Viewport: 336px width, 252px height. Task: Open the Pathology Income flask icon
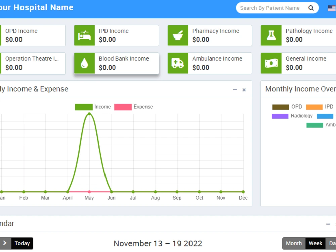pyautogui.click(x=271, y=35)
